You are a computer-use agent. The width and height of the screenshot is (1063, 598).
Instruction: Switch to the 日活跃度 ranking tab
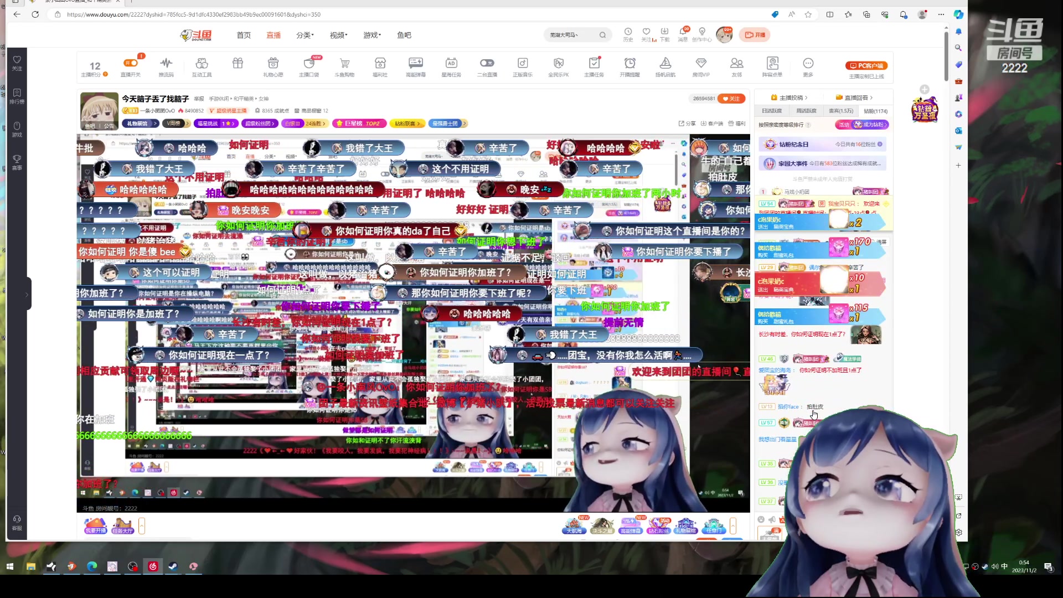pyautogui.click(x=773, y=110)
